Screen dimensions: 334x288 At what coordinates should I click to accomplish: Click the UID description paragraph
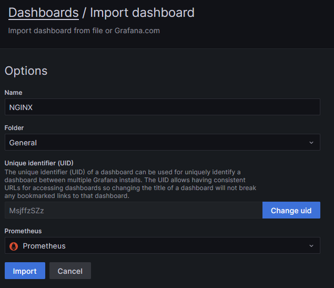click(x=130, y=184)
